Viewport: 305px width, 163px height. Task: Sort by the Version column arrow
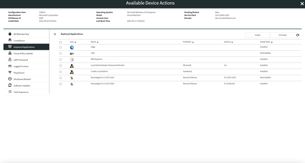tap(232, 42)
